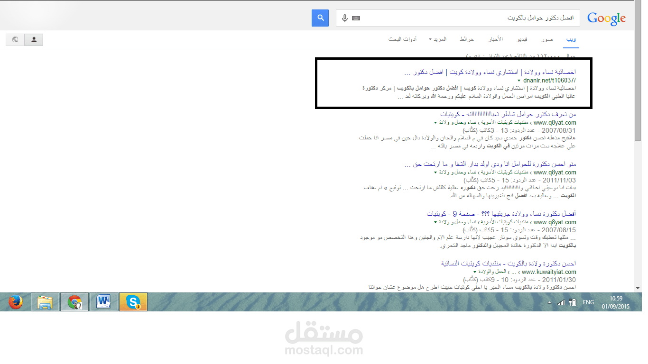648x364 pixels.
Task: Open Microsoft Word from the taskbar
Action: [x=104, y=302]
